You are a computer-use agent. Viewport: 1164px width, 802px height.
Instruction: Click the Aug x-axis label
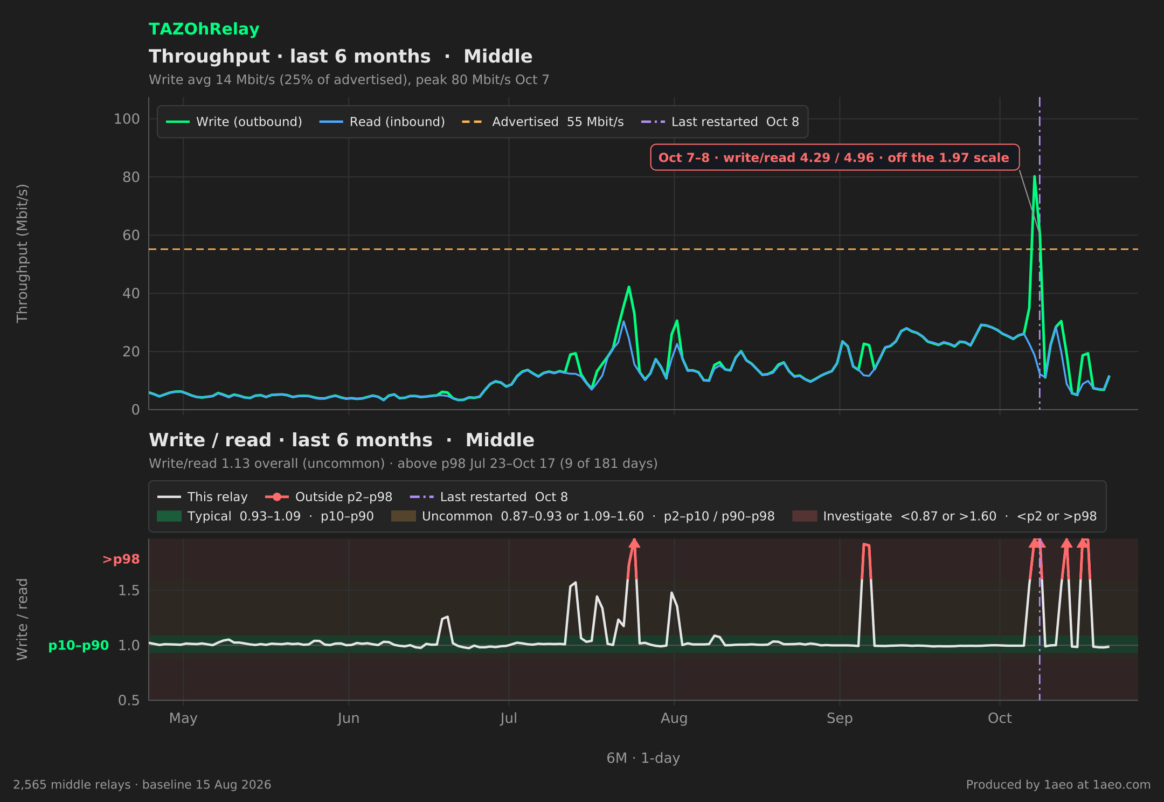[x=674, y=718]
